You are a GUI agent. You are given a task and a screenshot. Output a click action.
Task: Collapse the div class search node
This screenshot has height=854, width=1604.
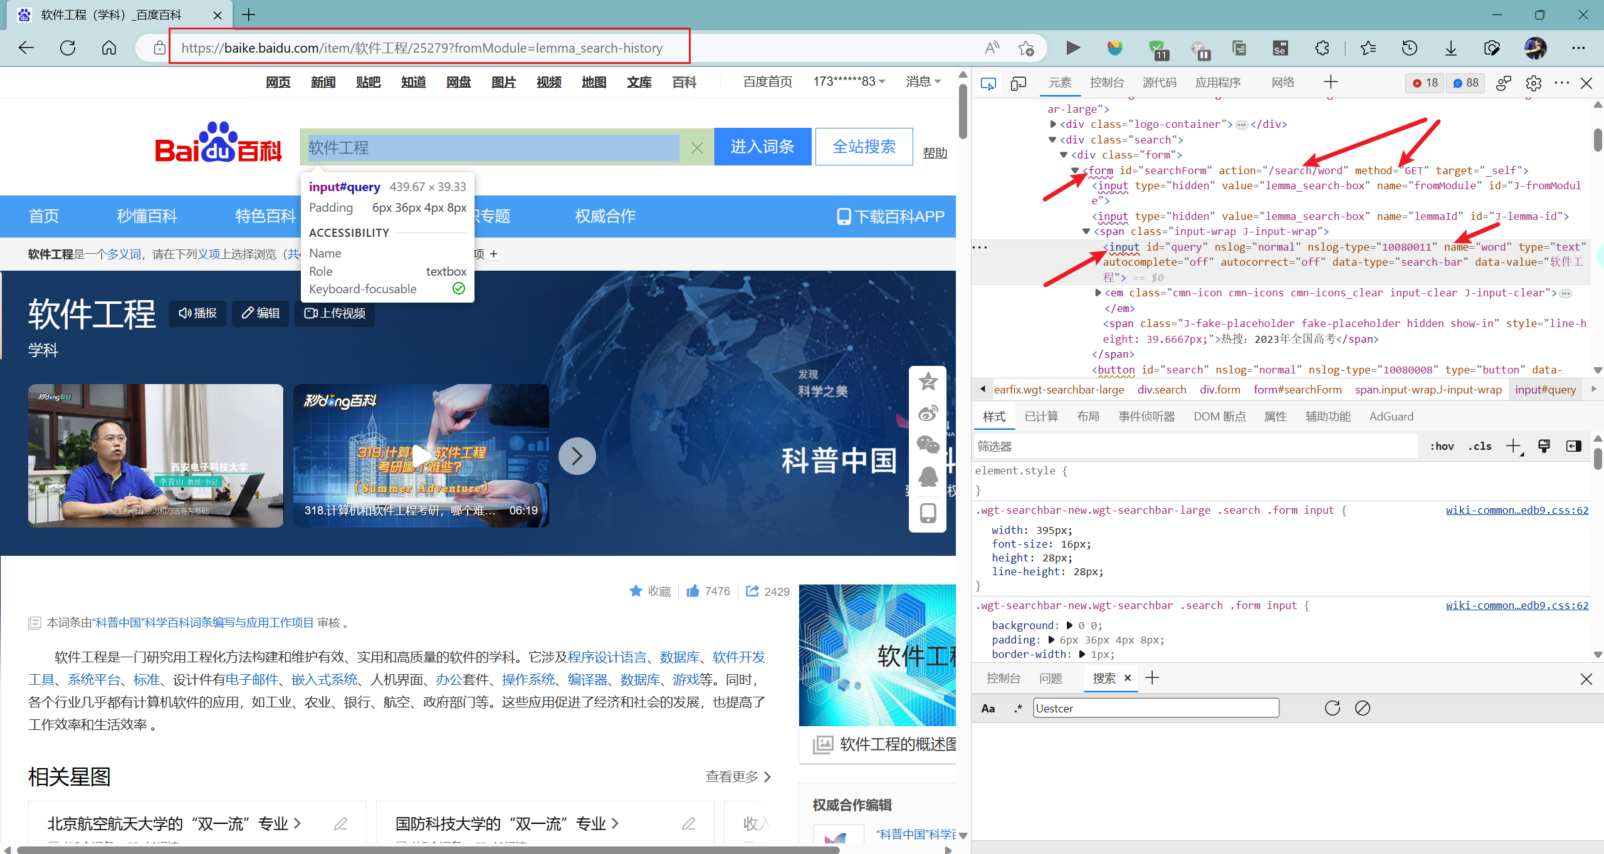(1053, 140)
